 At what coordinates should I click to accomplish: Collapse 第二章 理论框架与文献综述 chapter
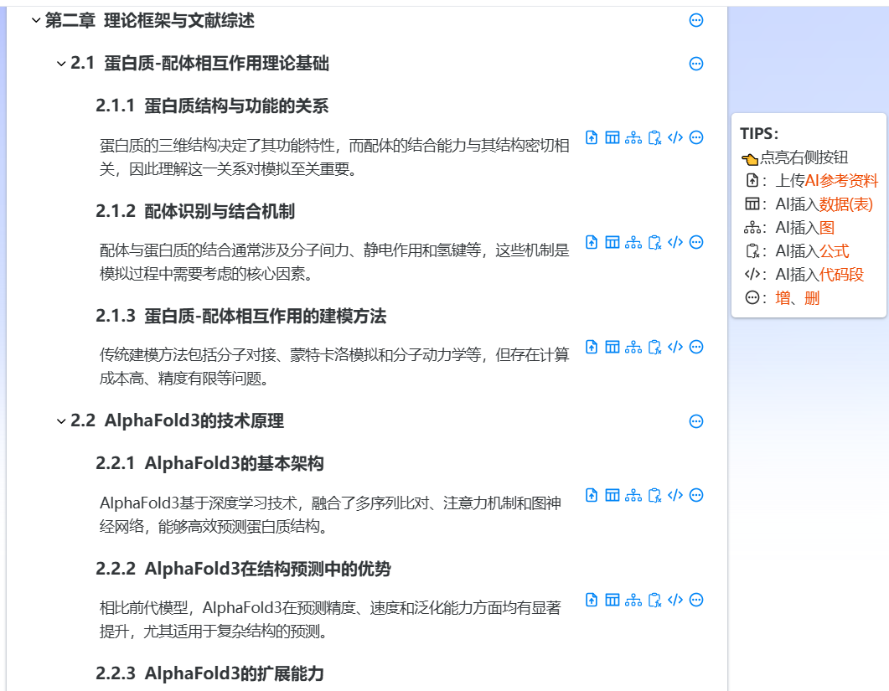[x=36, y=21]
